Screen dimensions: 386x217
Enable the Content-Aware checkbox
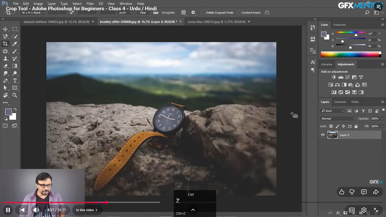[x=239, y=13]
